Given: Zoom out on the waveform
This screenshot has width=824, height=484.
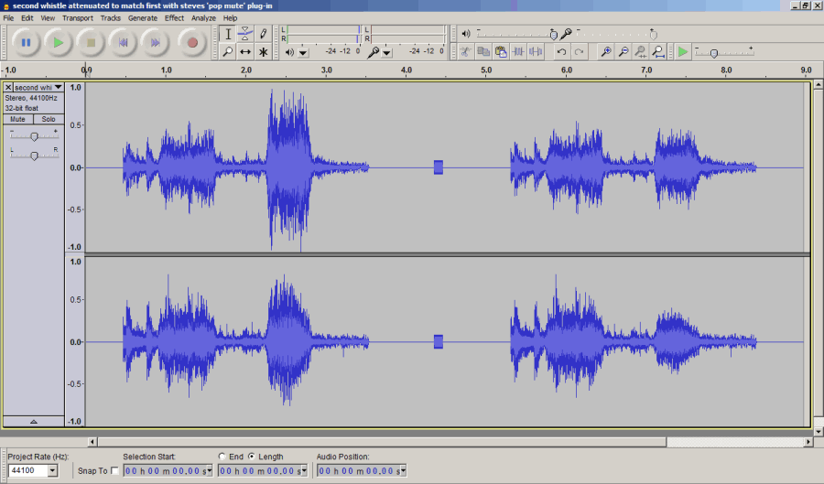Looking at the screenshot, I should tap(623, 51).
